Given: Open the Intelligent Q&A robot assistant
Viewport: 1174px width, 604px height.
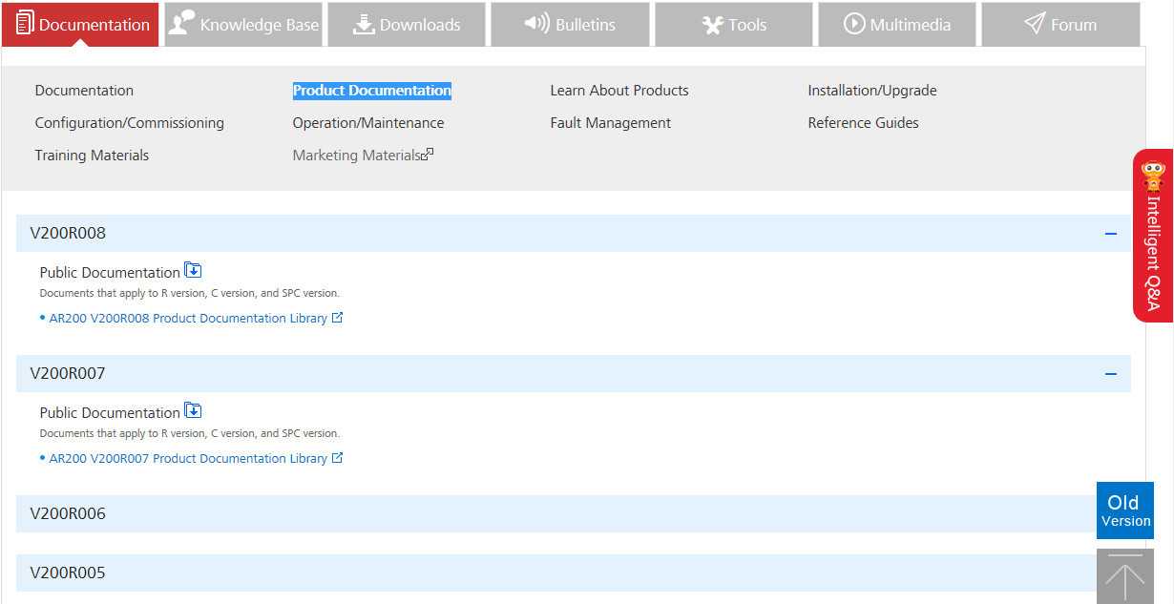Looking at the screenshot, I should click(1153, 237).
